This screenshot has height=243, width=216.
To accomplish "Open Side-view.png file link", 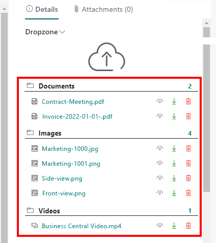I will point(62,179).
